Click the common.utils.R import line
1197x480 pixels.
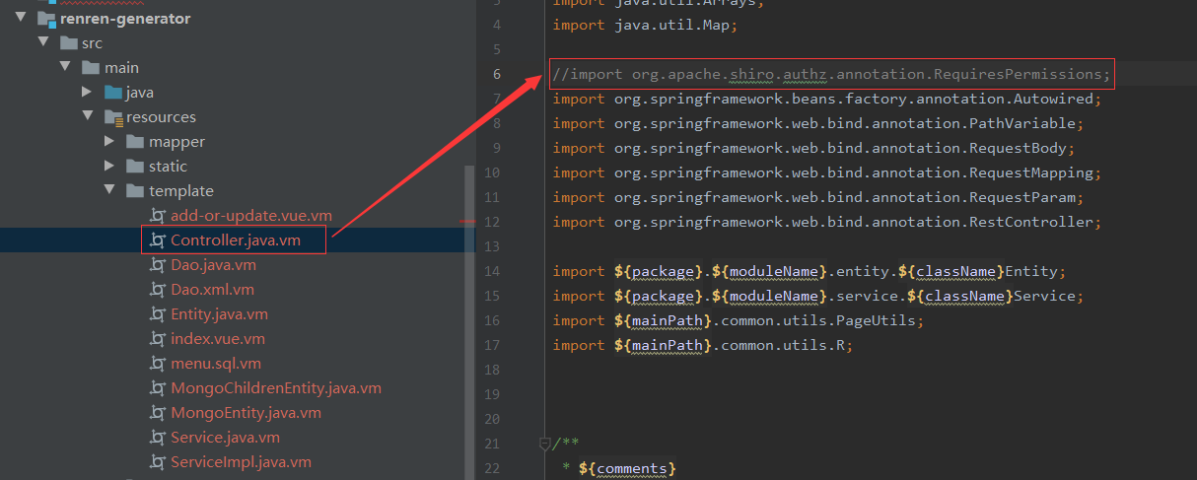[x=702, y=345]
